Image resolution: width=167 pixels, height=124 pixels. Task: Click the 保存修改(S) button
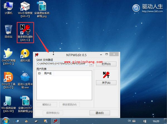tap(53, 113)
